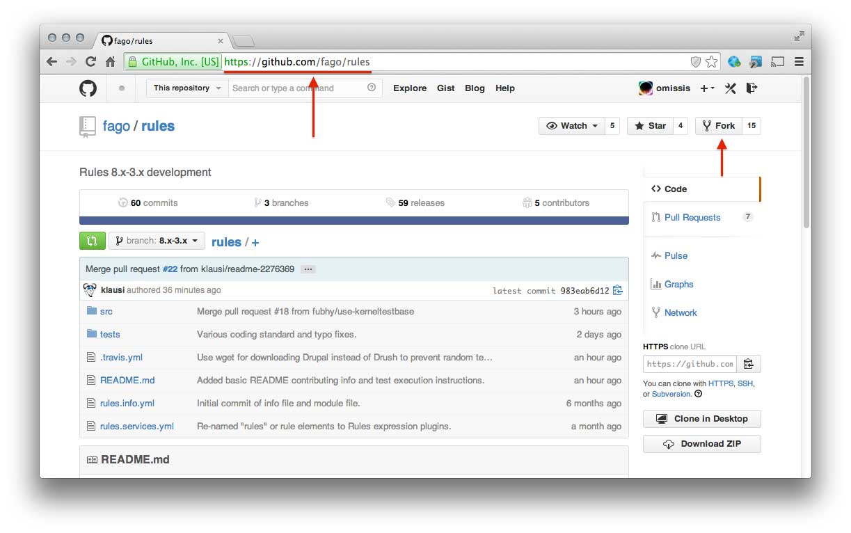This screenshot has height=533, width=851.
Task: Copy the HTTPS clone URL to clipboard
Action: [x=749, y=364]
